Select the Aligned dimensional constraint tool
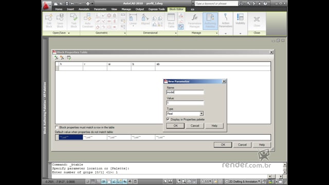 [145, 20]
